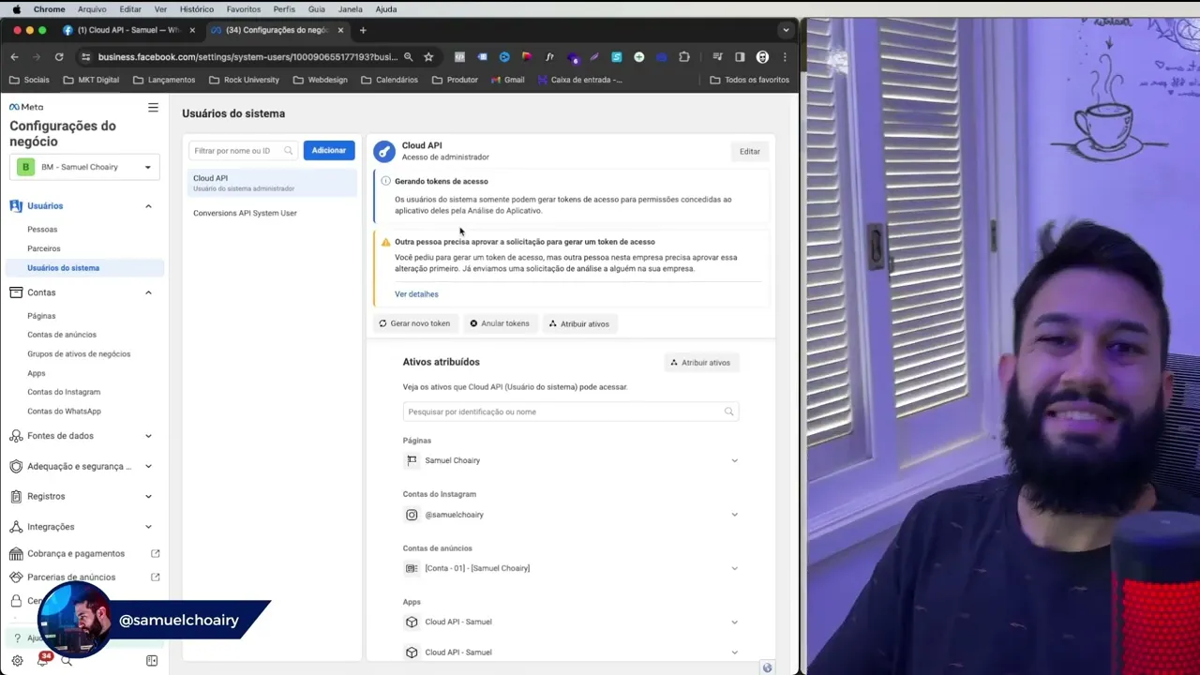Click the page flag icon beside Samuel Choairy
1200x675 pixels.
pyautogui.click(x=412, y=460)
